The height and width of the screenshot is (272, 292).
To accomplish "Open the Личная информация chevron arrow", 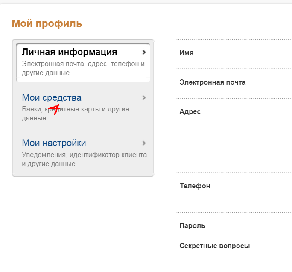I will point(144,53).
